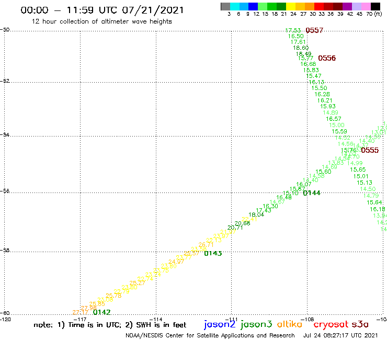Click the jason3 satellite legend label
The image size is (387, 340).
[256, 324]
